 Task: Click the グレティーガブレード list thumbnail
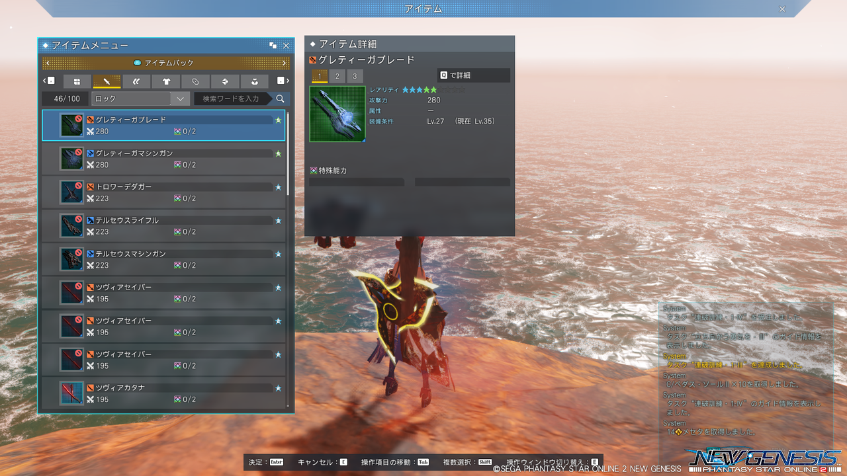(71, 125)
